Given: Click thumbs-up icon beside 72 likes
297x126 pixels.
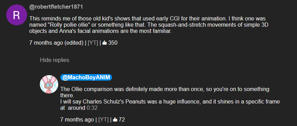Looking at the screenshot, I should (x=115, y=119).
